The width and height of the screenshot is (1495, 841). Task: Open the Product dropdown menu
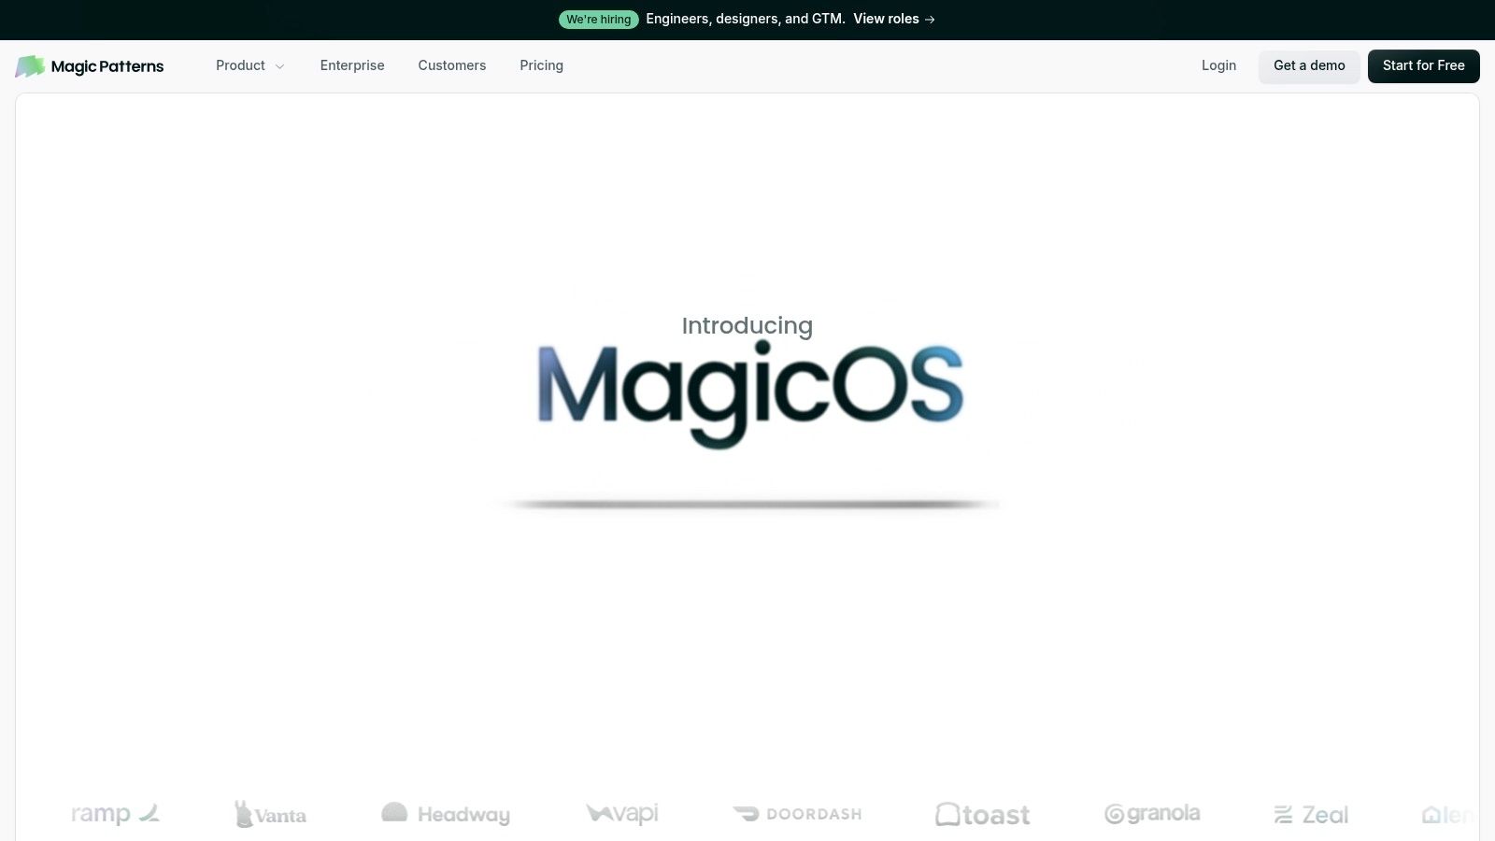pyautogui.click(x=249, y=65)
